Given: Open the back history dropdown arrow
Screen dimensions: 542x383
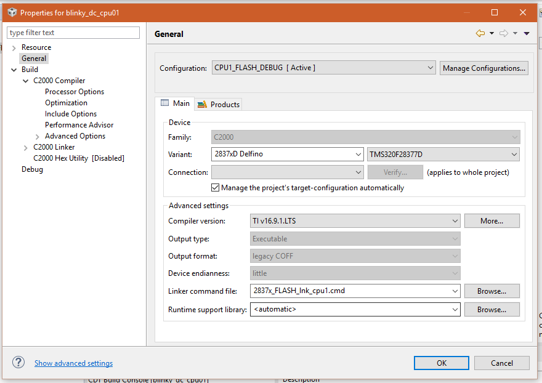Looking at the screenshot, I should tap(491, 33).
